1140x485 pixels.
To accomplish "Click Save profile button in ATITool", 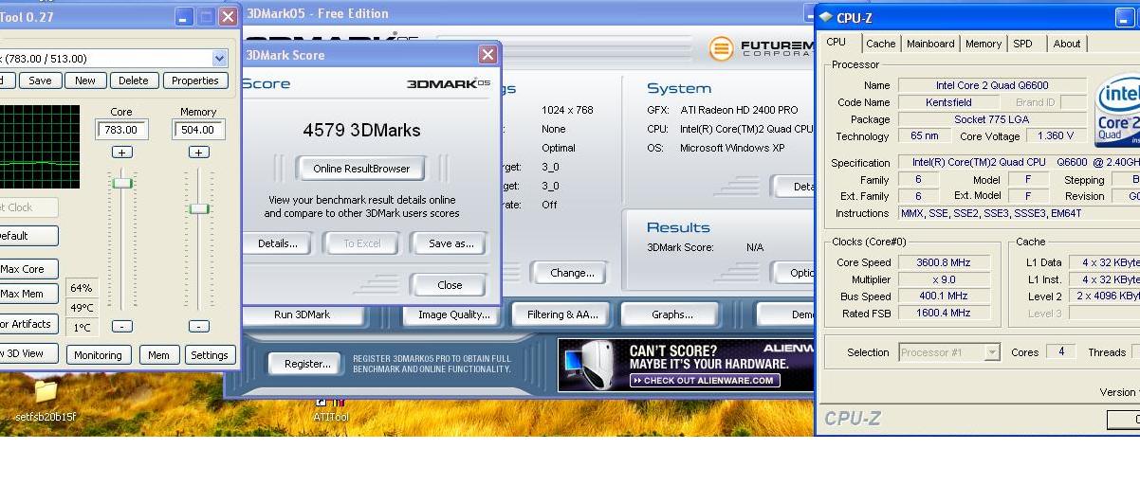I will (x=40, y=81).
